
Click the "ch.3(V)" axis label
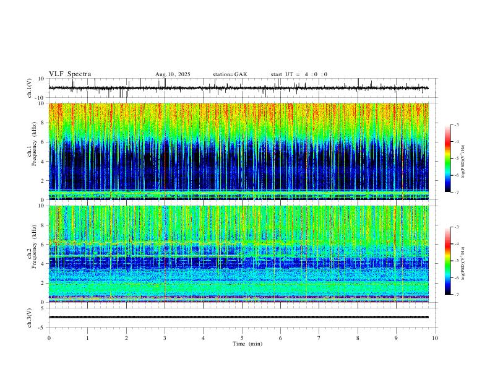30,318
